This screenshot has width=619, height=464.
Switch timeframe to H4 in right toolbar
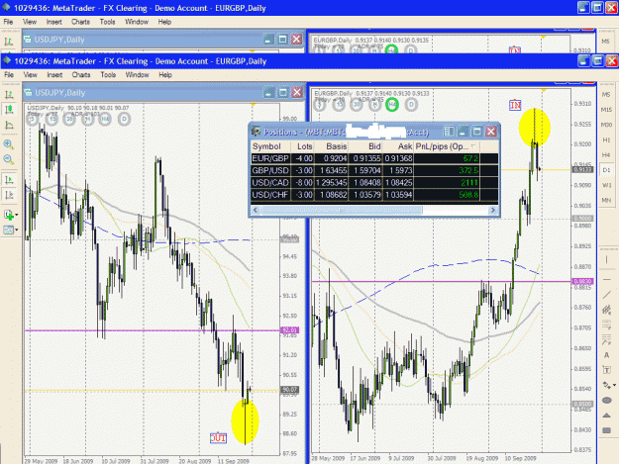coord(606,155)
